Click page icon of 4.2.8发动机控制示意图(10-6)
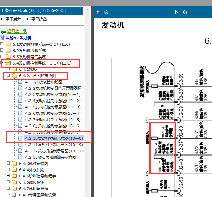 coord(20,126)
